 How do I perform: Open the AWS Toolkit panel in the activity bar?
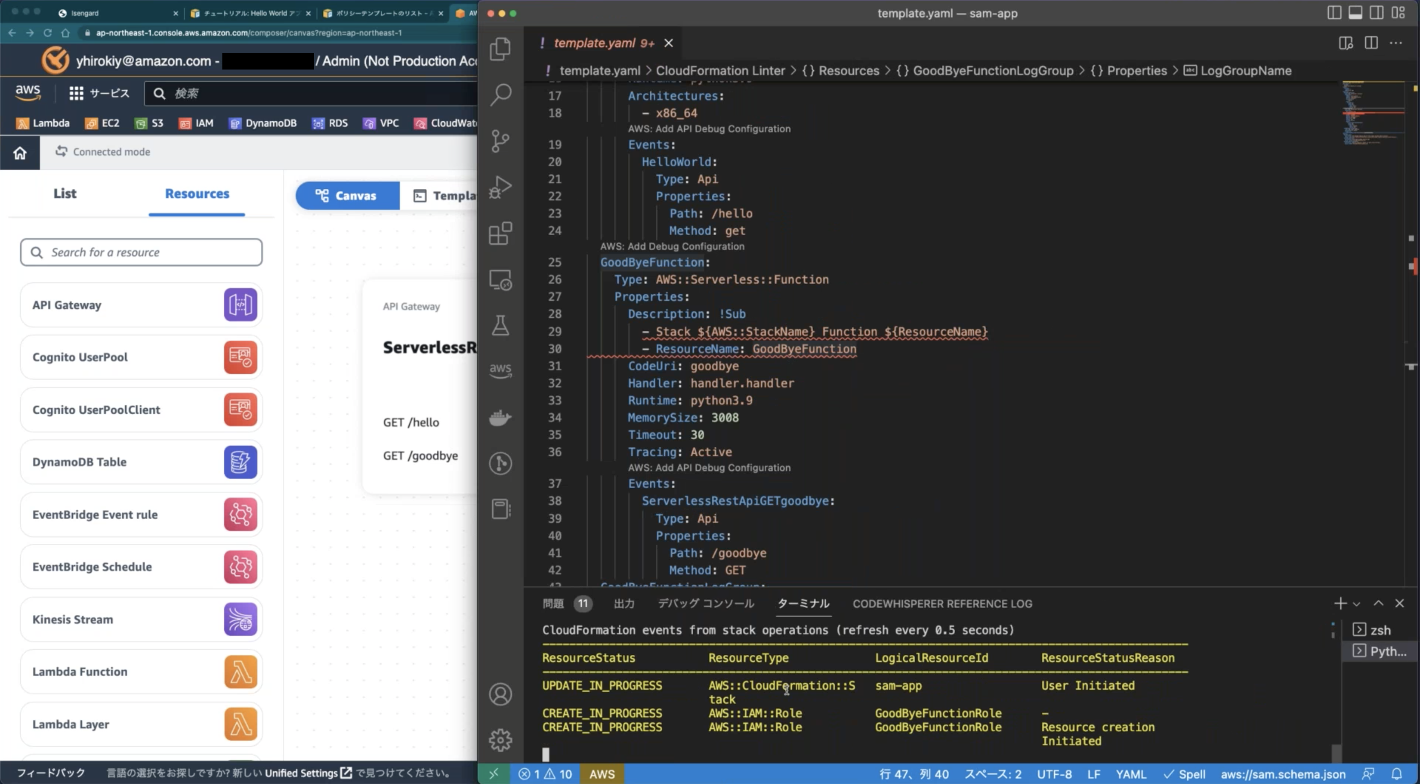point(500,369)
